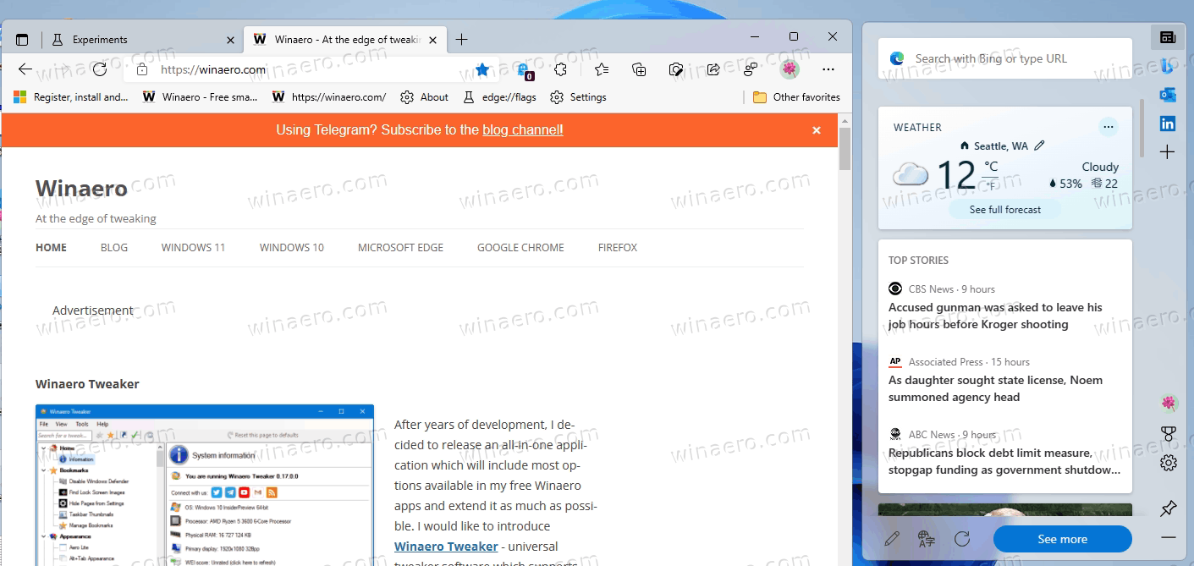
Task: Open the news feed pane in sidebar
Action: click(1168, 36)
